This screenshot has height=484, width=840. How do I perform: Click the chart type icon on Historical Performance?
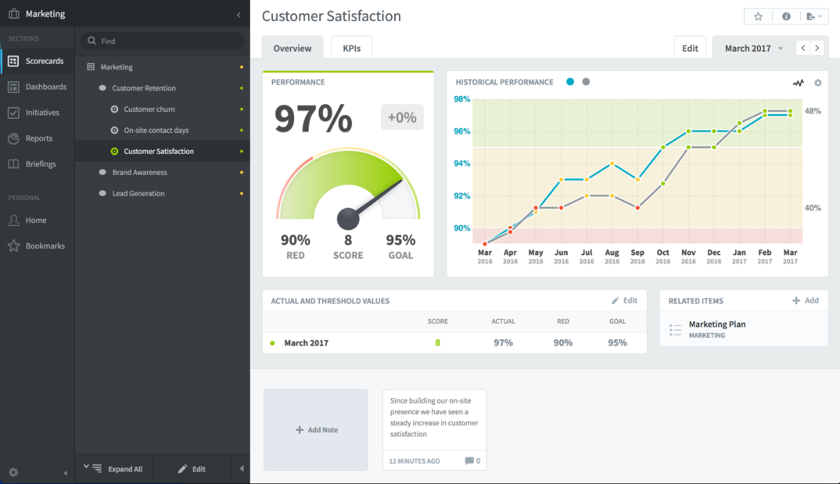798,82
